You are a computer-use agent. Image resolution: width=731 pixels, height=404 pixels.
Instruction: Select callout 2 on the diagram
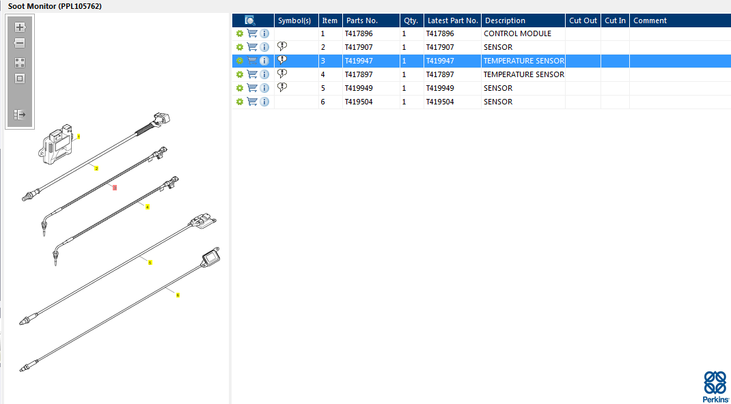click(96, 169)
